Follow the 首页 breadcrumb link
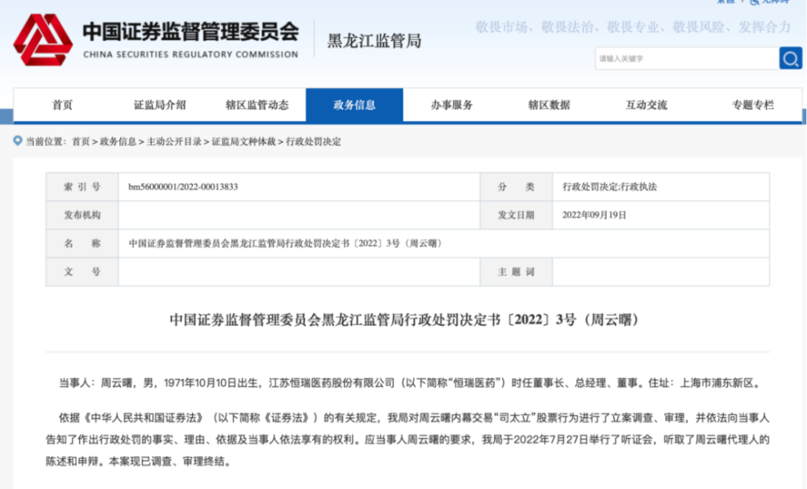 81,141
